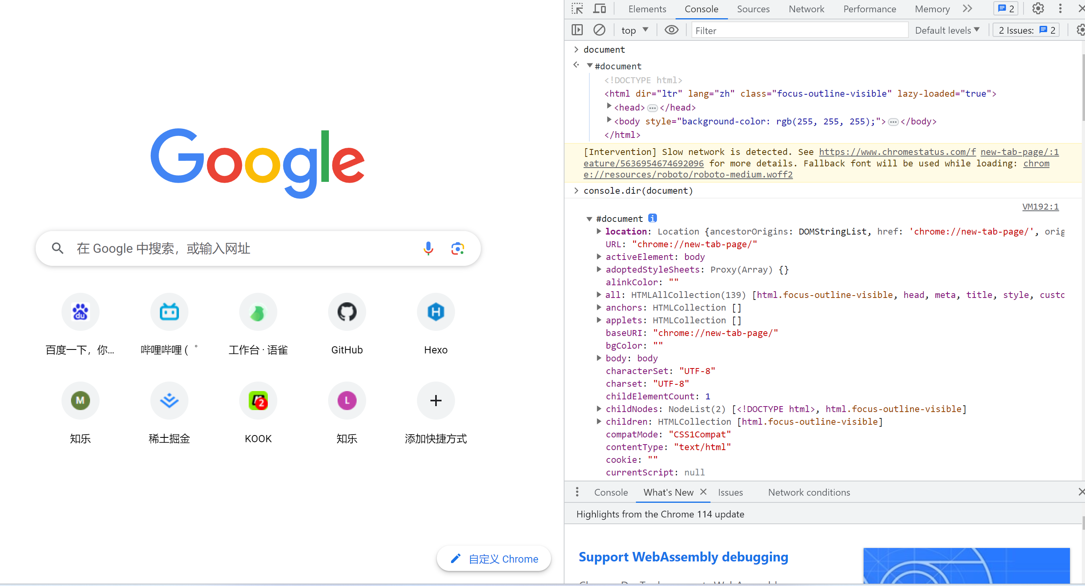Switch to the Elements tab
Viewport: 1085px width, 586px height.
pyautogui.click(x=647, y=9)
